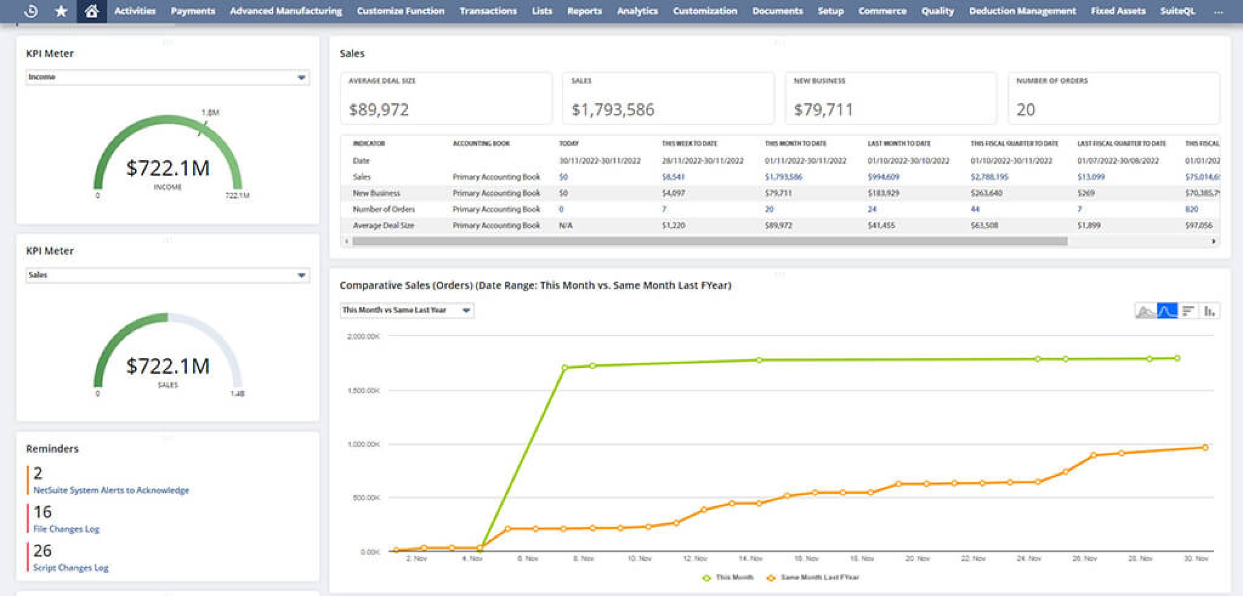Open the Payments menu
Image resolution: width=1243 pixels, height=596 pixels.
(193, 11)
